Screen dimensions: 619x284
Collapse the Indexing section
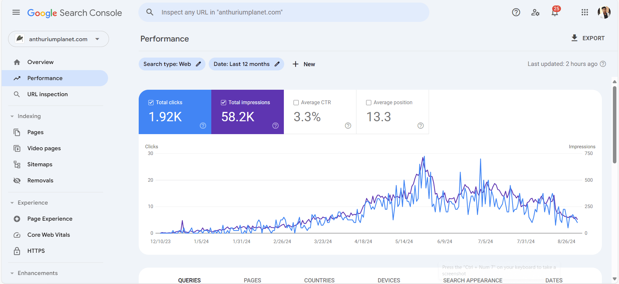12,116
